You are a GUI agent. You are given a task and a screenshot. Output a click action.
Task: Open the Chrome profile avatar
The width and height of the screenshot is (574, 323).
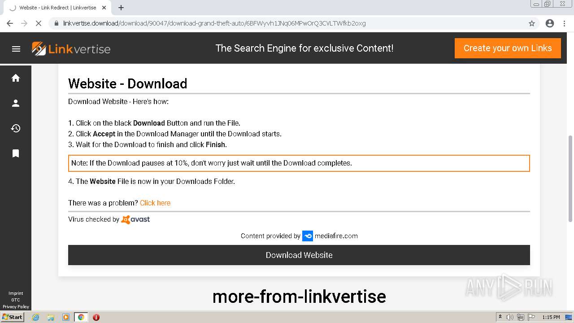pos(550,23)
